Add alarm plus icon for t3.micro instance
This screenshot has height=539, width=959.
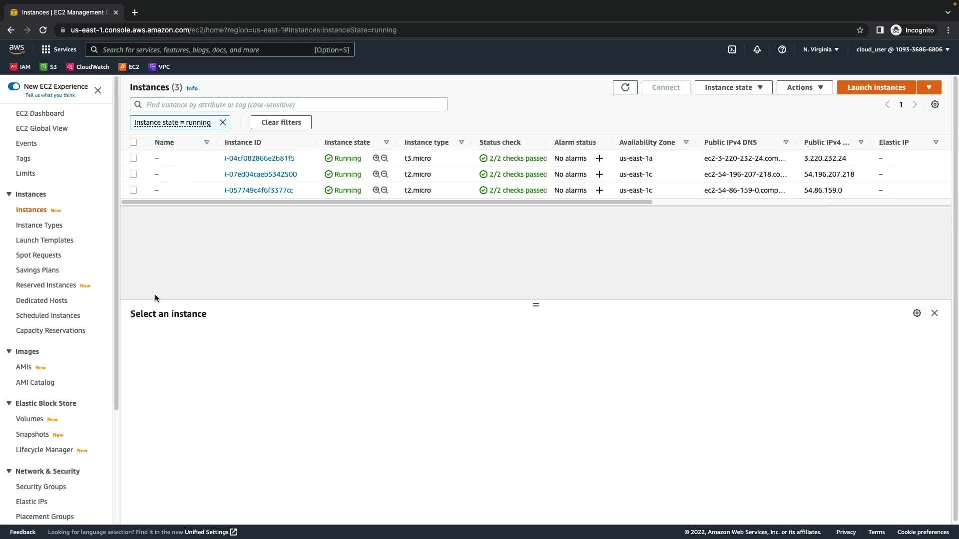click(599, 158)
